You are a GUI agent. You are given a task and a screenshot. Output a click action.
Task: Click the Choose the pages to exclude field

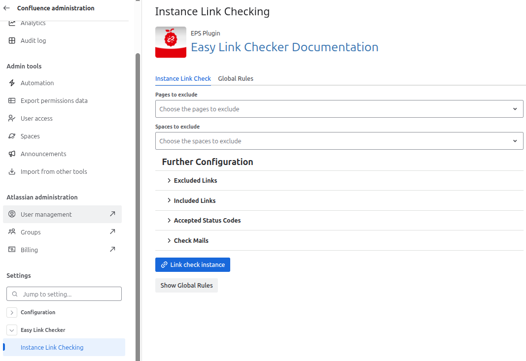click(339, 109)
